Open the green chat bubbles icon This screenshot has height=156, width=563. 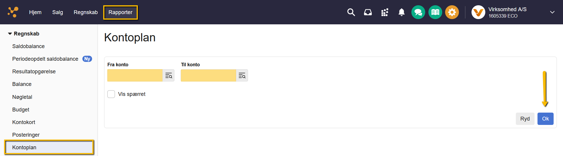[418, 12]
